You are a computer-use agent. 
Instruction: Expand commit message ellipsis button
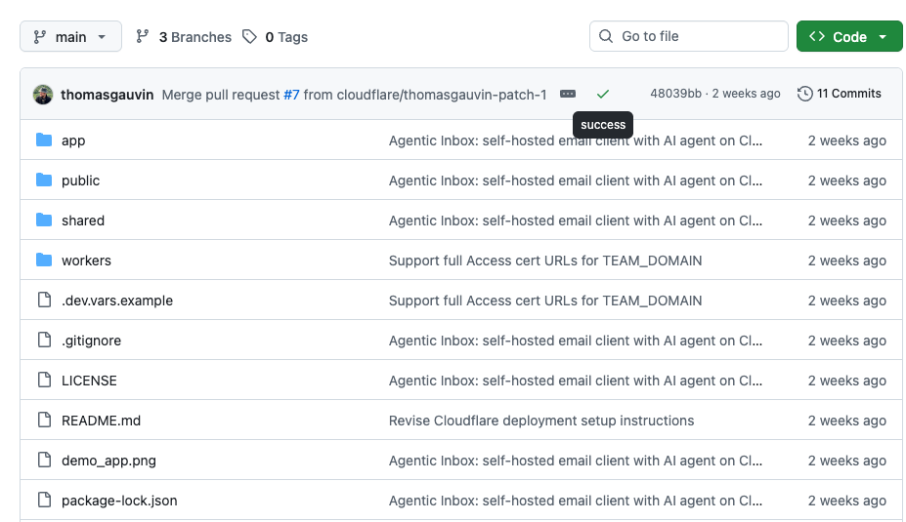568,94
